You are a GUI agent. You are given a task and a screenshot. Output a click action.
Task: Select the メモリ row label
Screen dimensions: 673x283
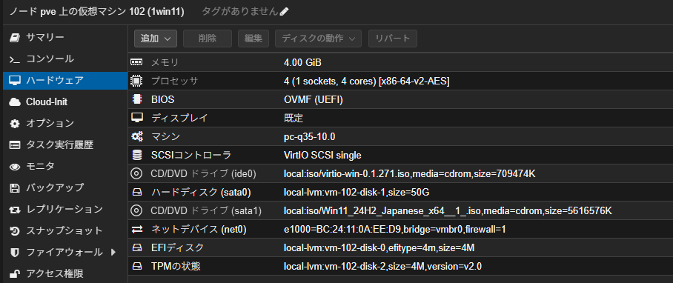coord(165,63)
